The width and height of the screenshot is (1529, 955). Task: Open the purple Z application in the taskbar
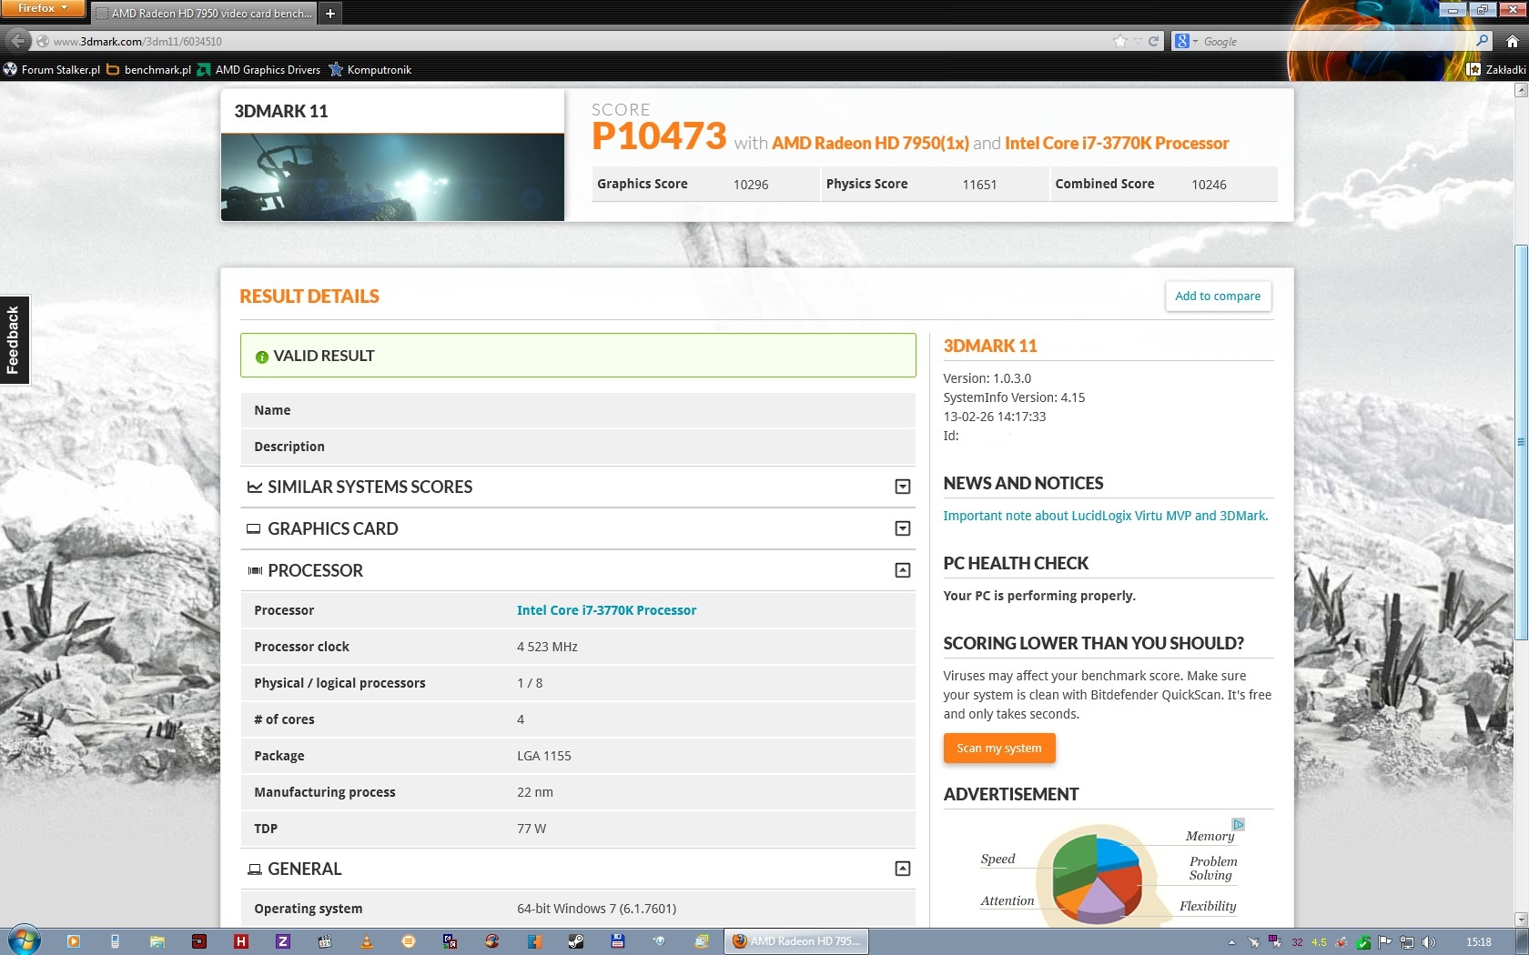283,941
